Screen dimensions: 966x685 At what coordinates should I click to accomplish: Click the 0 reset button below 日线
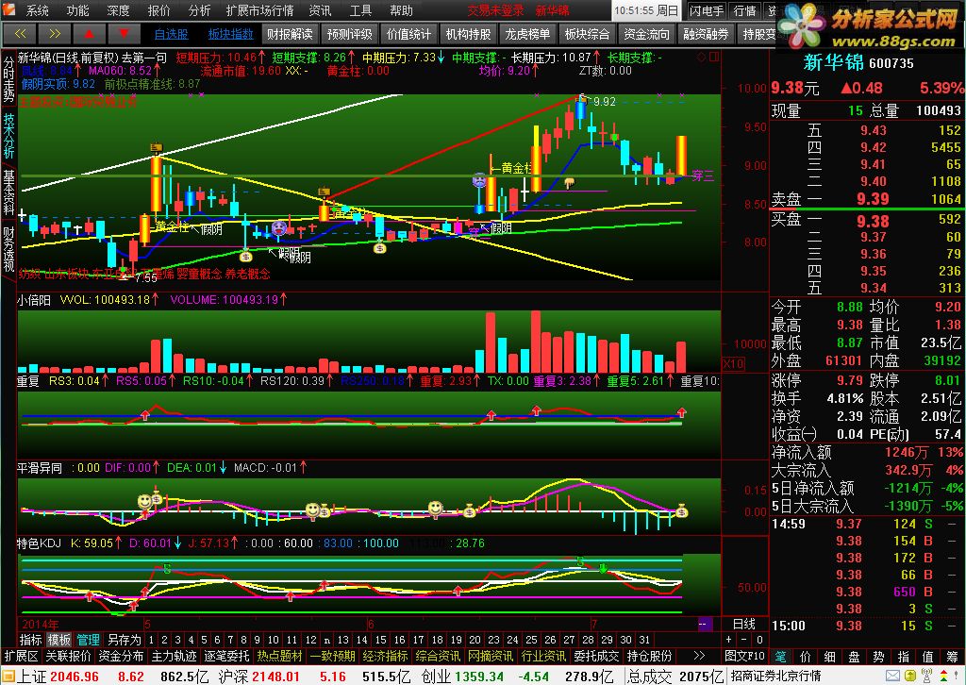[759, 640]
